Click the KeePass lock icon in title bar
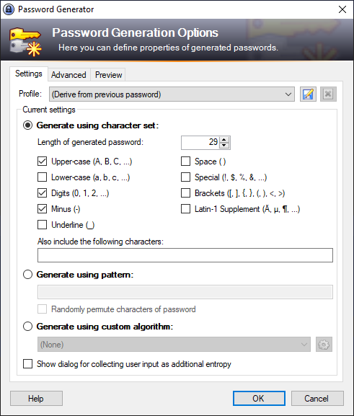The image size is (354, 416). click(x=8, y=9)
